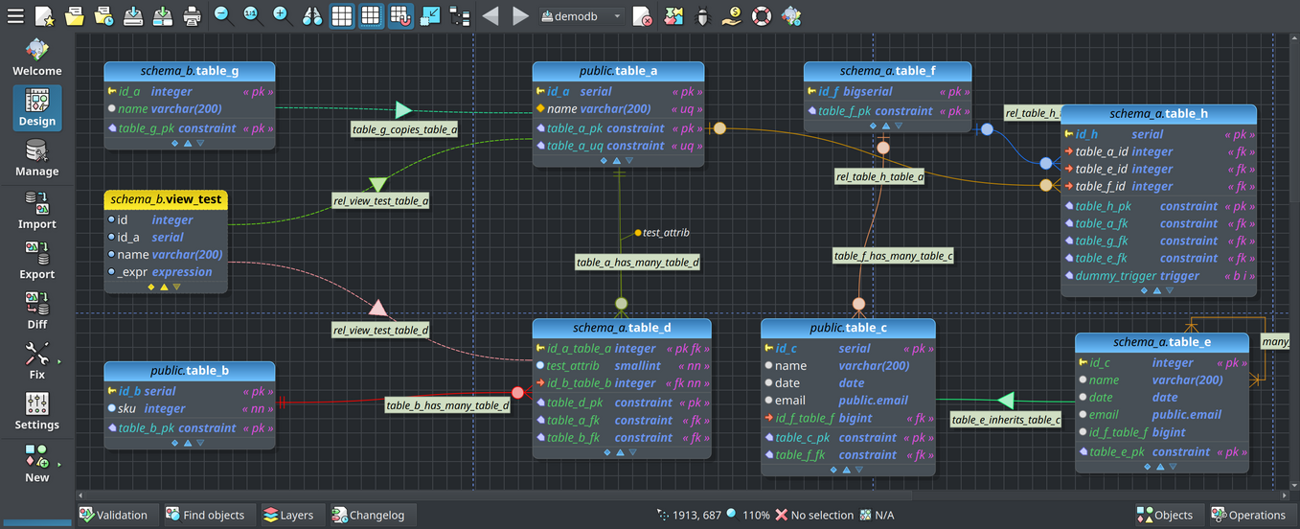The image size is (1300, 529).
Task: Toggle page delimiters display
Action: [x=372, y=16]
